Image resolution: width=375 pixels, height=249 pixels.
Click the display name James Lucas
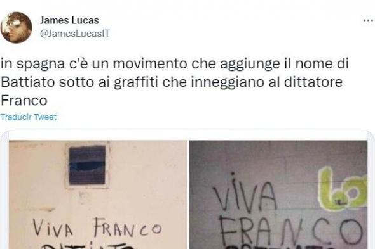[69, 20]
